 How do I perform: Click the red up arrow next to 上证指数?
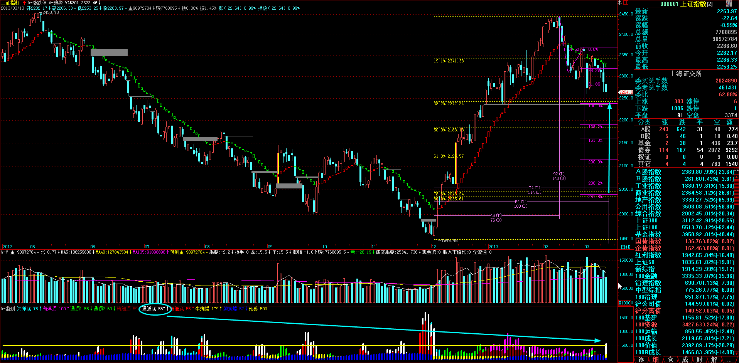(24, 3)
